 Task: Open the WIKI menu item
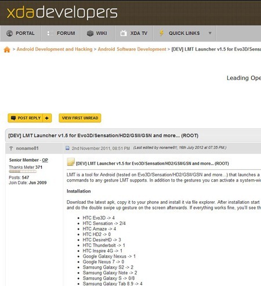click(x=98, y=33)
